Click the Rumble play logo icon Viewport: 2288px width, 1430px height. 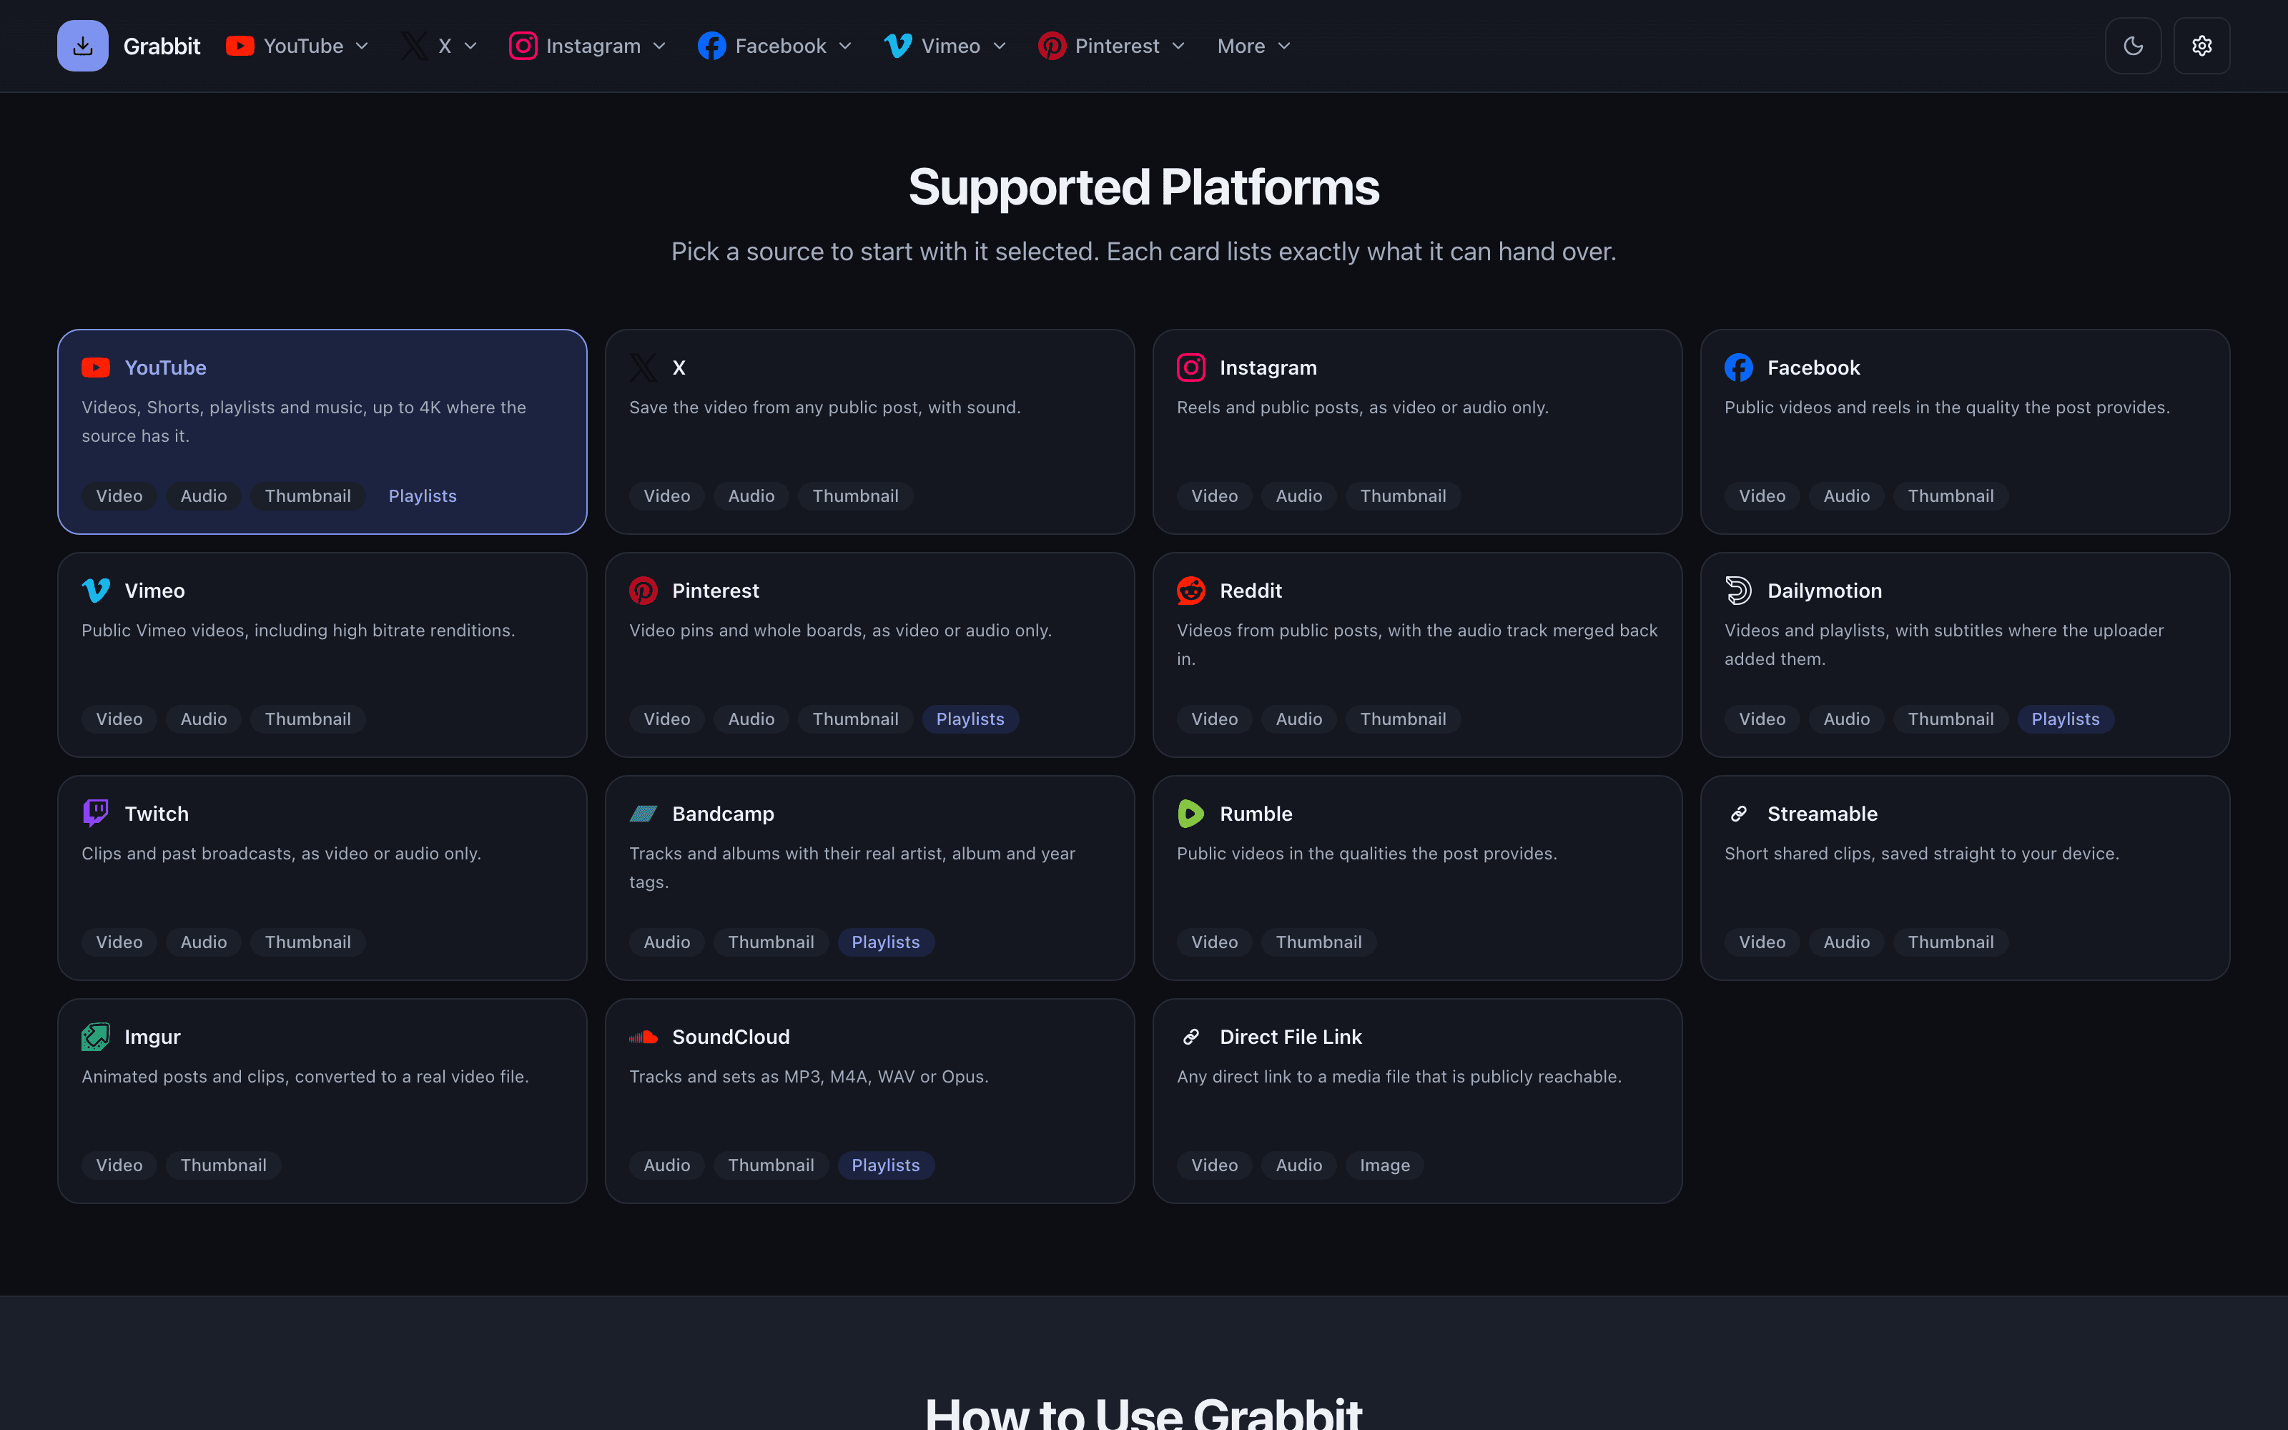pyautogui.click(x=1190, y=814)
